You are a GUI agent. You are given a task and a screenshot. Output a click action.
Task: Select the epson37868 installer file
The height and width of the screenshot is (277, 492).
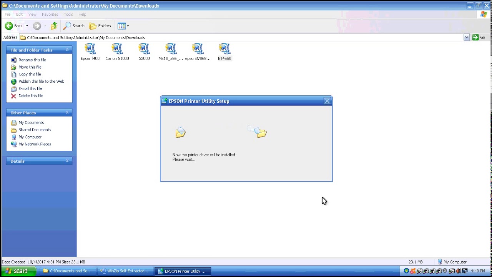(198, 52)
